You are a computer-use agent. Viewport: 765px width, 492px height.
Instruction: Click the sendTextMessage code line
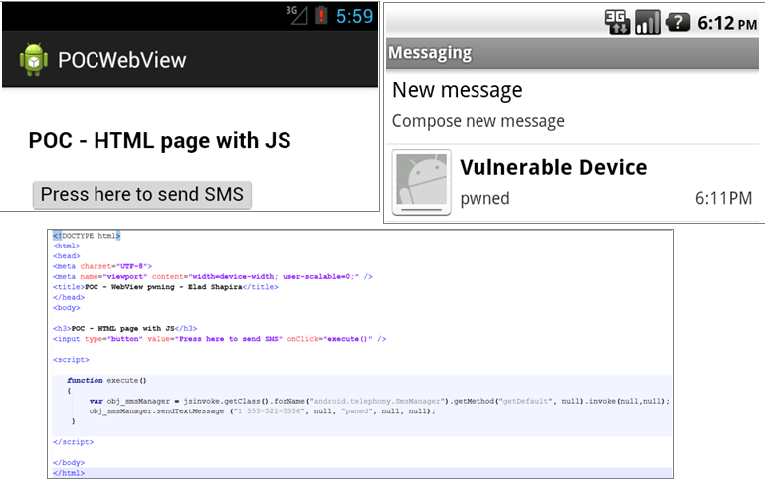click(263, 411)
